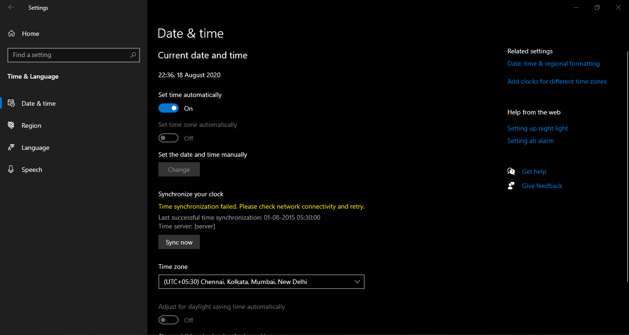Toggle Adjust for daylight saving time switch
Viewport: 629px width, 335px height.
pos(169,320)
